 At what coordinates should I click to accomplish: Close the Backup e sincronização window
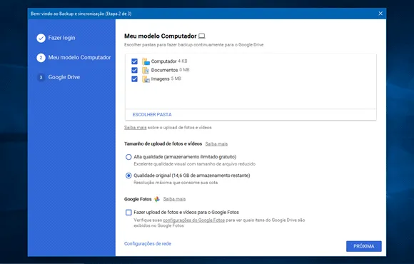tap(380, 14)
